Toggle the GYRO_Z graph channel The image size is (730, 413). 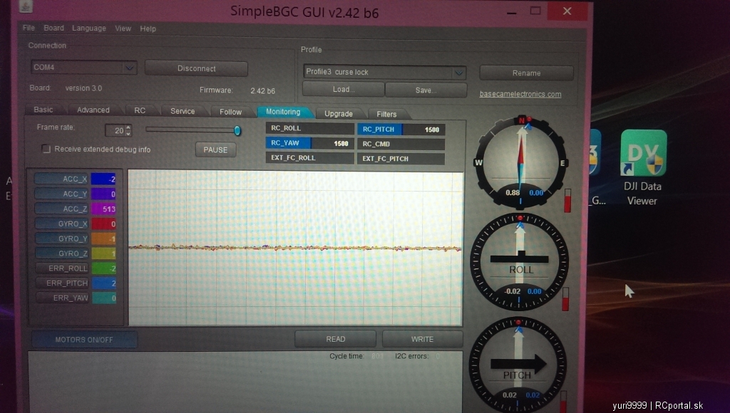click(x=61, y=253)
